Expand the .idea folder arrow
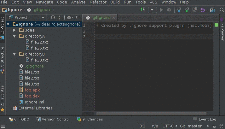This screenshot has height=129, width=225. [14, 30]
